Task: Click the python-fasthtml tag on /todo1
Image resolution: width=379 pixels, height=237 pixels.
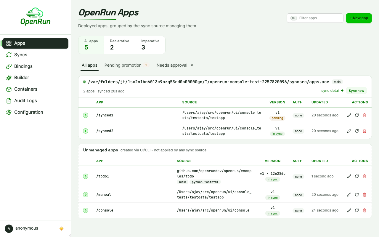Action: (205, 182)
